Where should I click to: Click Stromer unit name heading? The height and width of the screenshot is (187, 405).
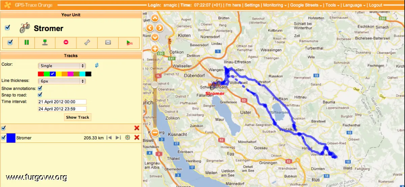(49, 28)
